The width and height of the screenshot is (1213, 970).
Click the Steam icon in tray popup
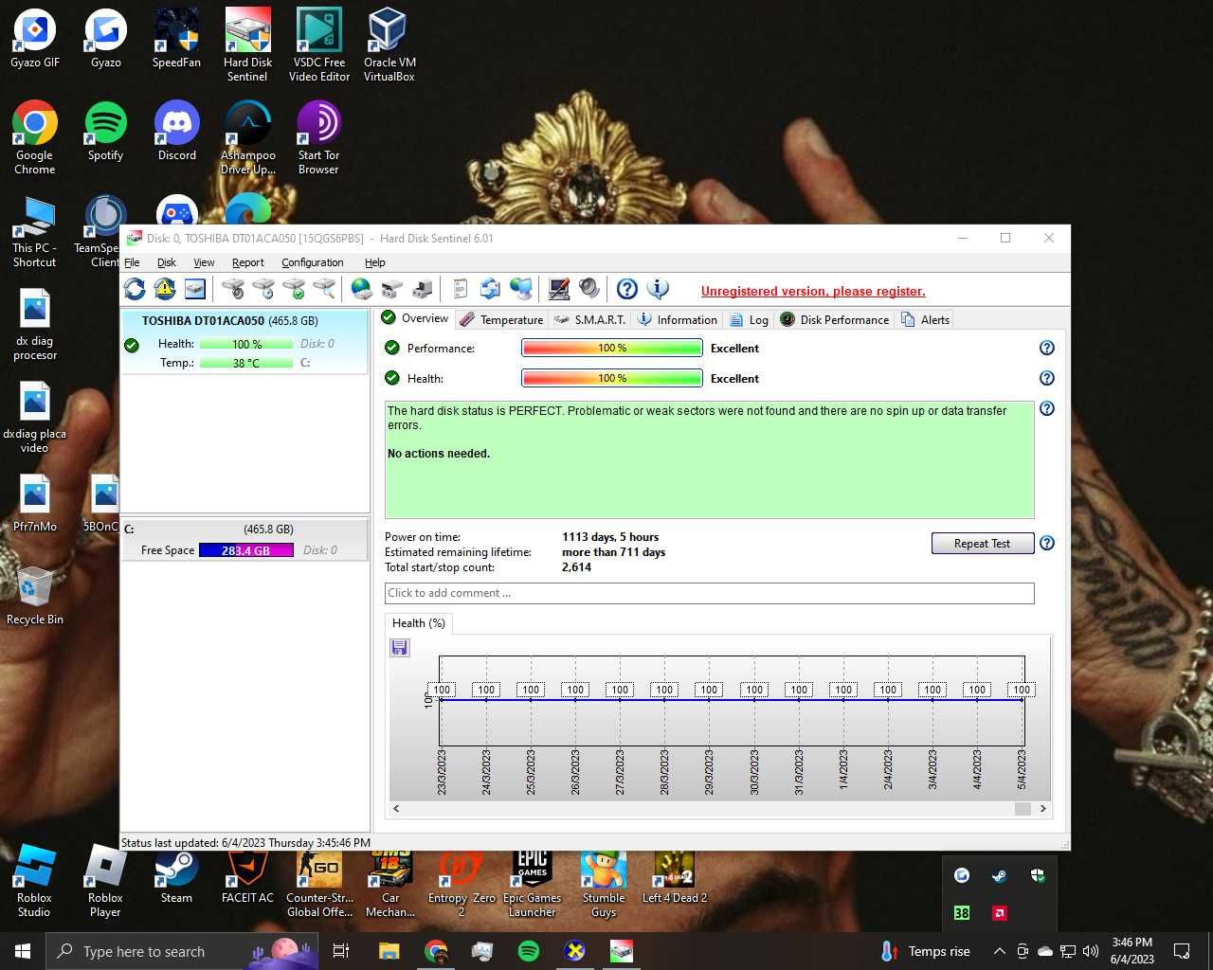pos(1000,876)
